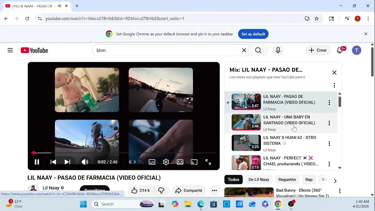
Task: Open the Chrome three-dot menu
Action: pyautogui.click(x=368, y=18)
